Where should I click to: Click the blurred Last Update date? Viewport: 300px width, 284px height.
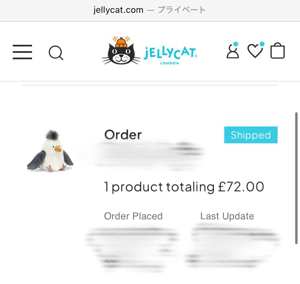[232, 245]
